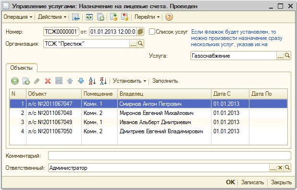
Task: Click the help question mark icon
Action: (x=169, y=17)
